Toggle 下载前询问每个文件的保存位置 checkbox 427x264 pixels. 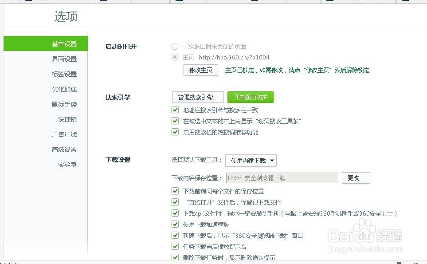(x=175, y=191)
